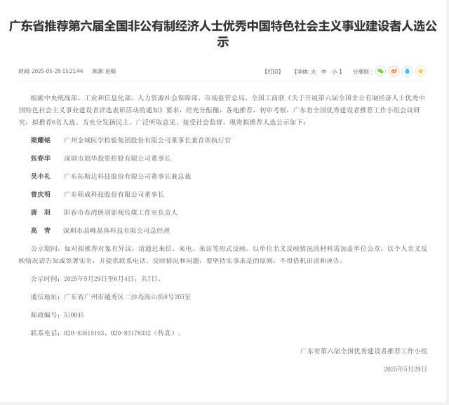Click the nominee name 曾庆明

point(41,194)
